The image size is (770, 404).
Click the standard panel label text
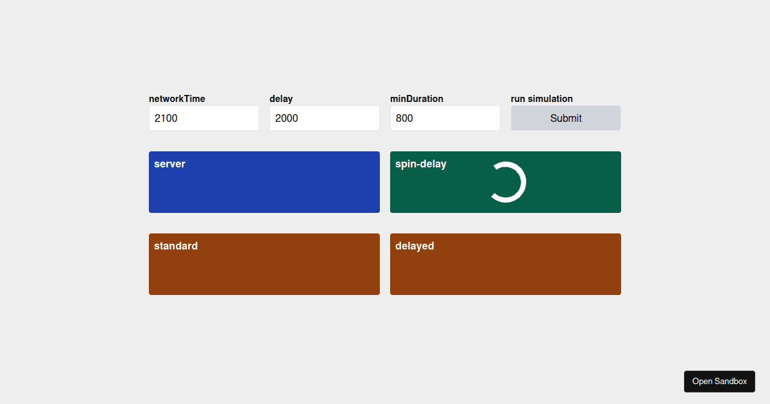[175, 246]
